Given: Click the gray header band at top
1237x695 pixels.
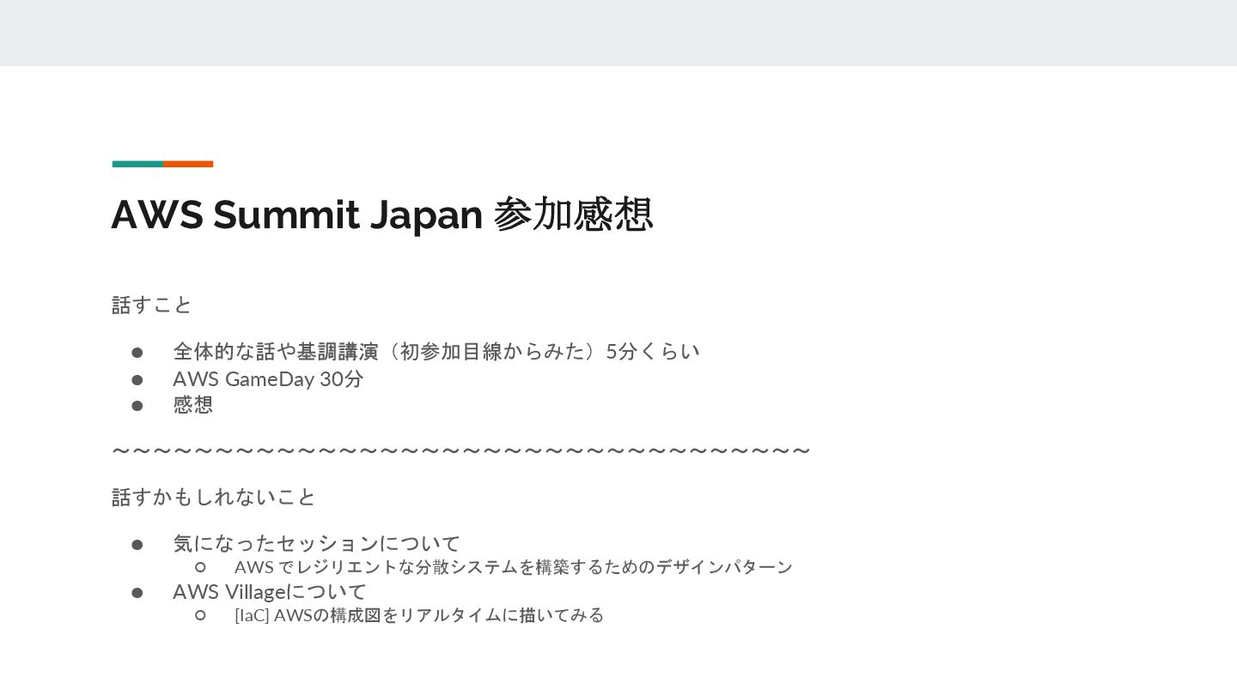Looking at the screenshot, I should [618, 33].
